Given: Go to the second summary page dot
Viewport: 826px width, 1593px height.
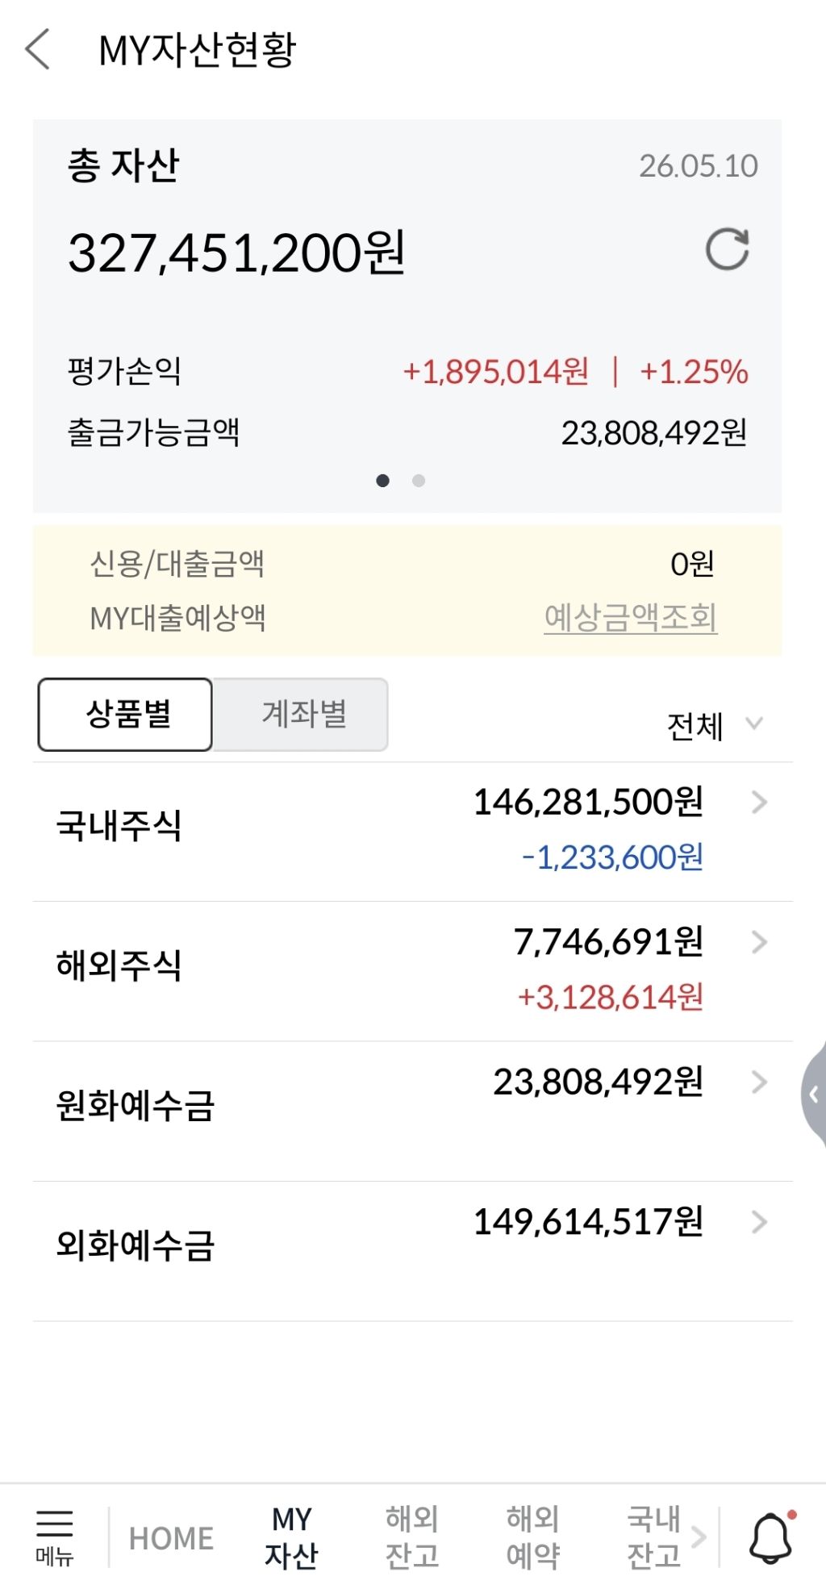Looking at the screenshot, I should (x=419, y=481).
